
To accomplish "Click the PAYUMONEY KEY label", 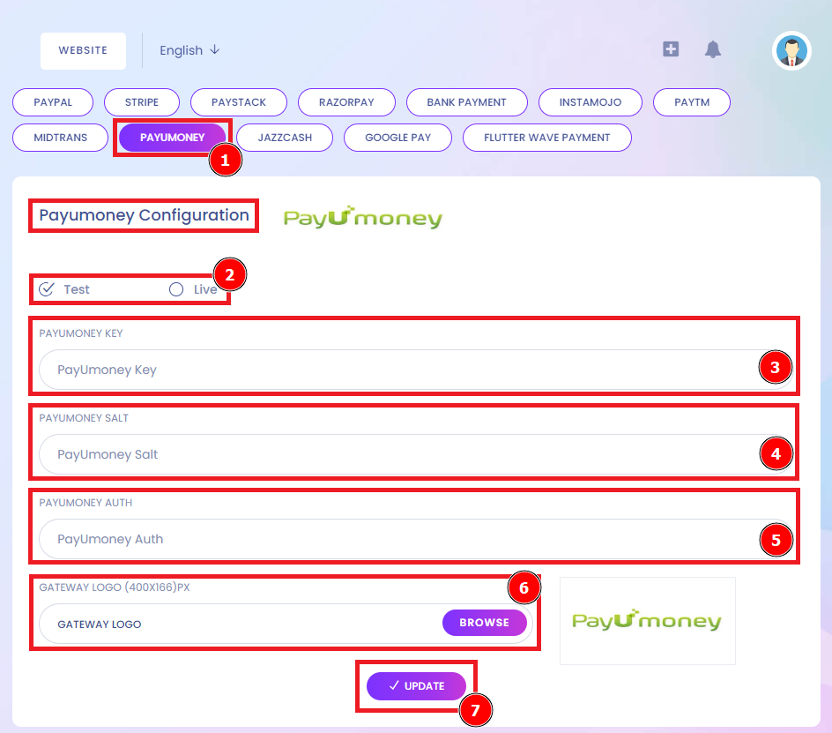I will [81, 333].
